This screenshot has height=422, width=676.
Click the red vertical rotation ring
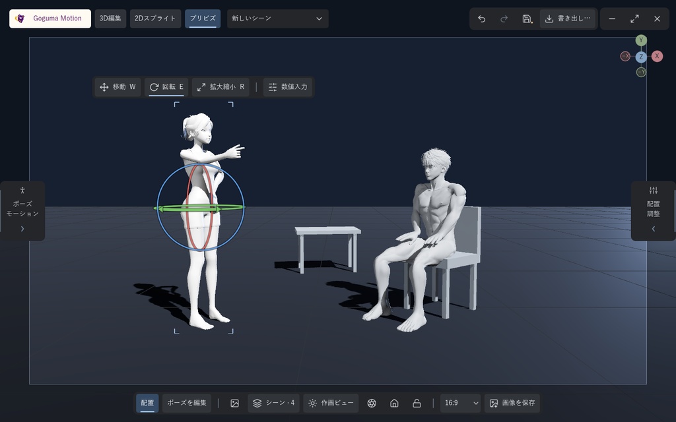coord(188,189)
